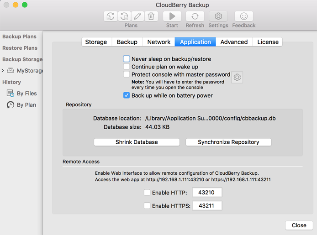Screen dimensions: 317x235
Task: Uncheck Back up while on battery power
Action: 127,95
